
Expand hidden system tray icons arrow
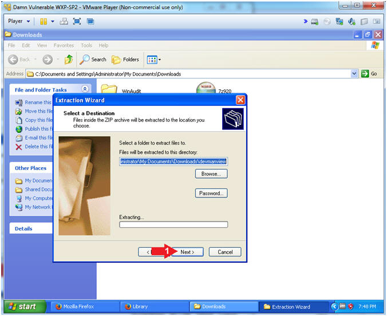334,307
